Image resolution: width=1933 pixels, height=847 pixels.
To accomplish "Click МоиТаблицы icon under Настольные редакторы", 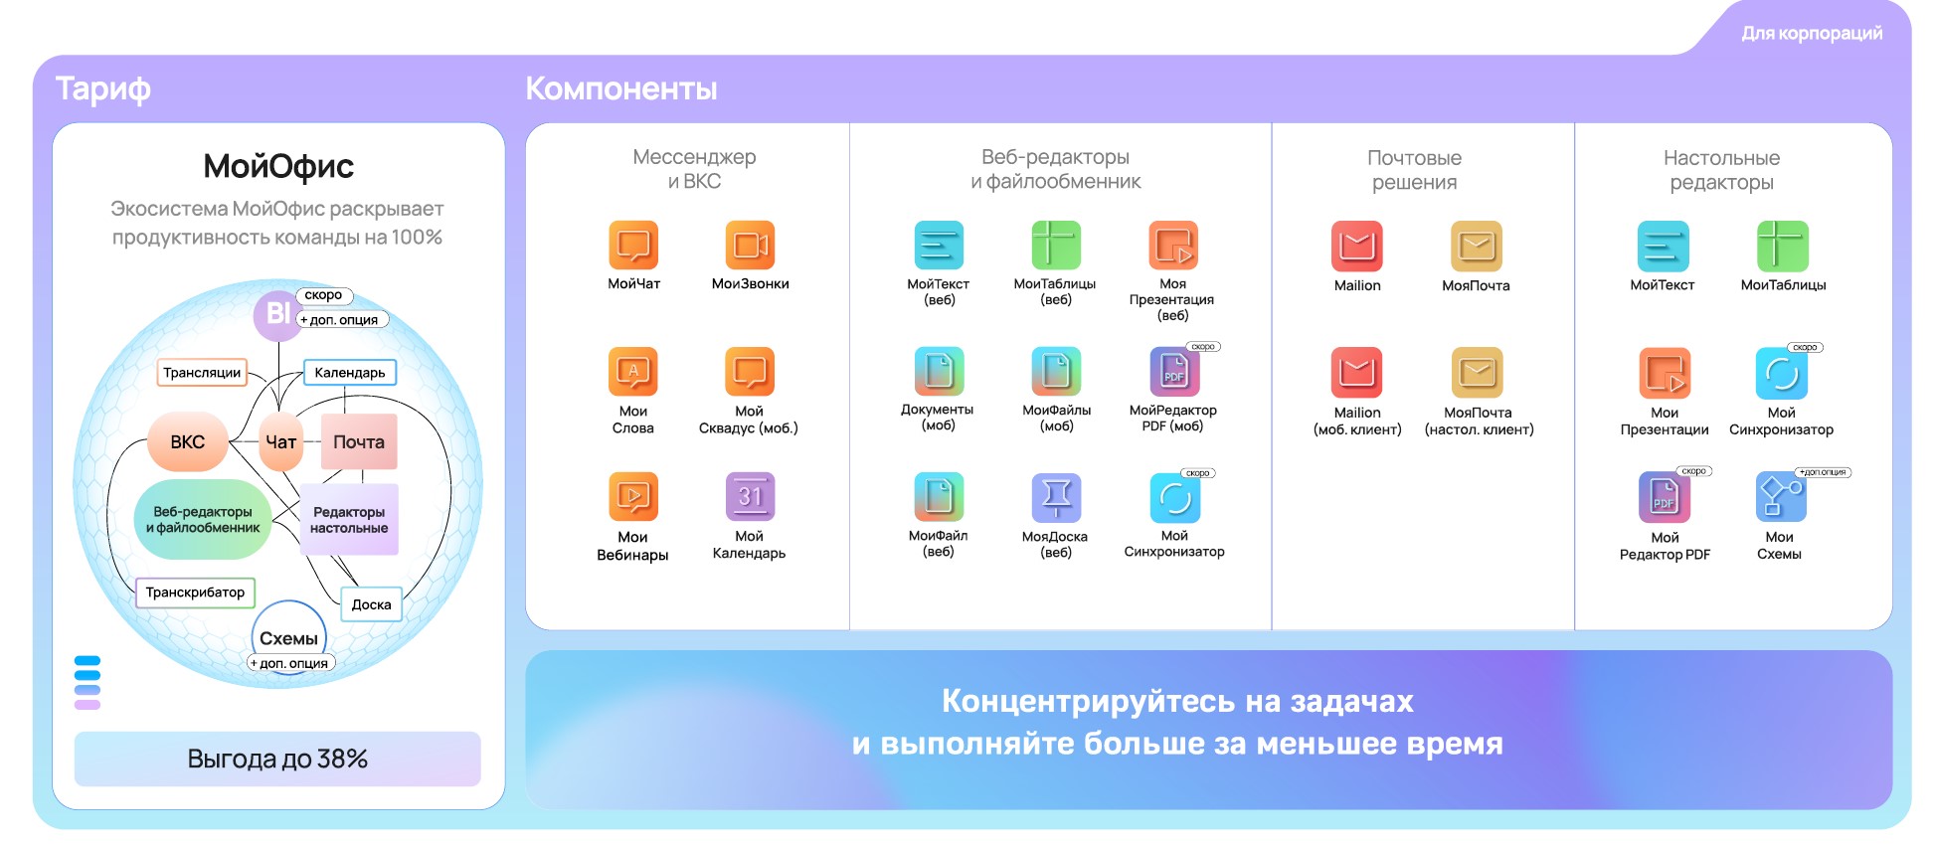I will [1783, 246].
